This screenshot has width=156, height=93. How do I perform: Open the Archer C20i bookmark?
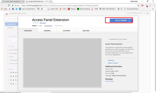[53, 9]
